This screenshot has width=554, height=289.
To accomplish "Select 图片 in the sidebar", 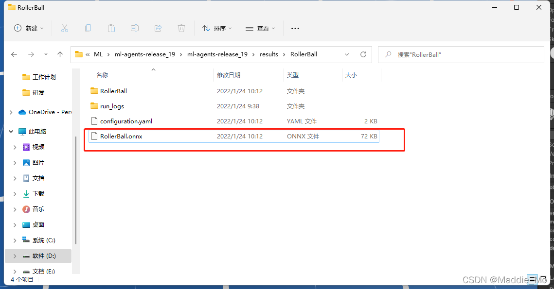I will point(34,163).
